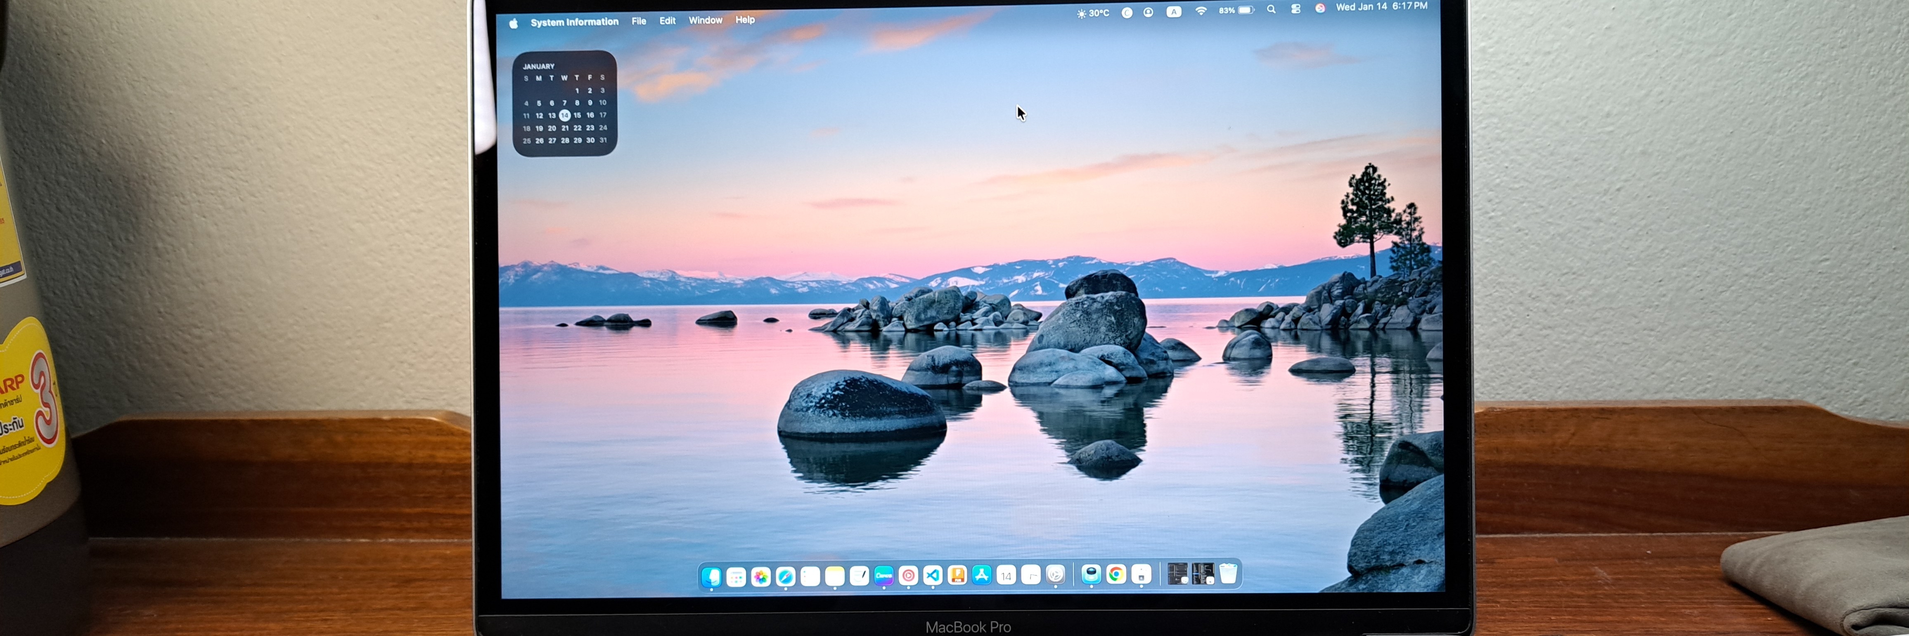Click JANUARY title in calendar widget
The width and height of the screenshot is (1909, 636).
(x=539, y=66)
